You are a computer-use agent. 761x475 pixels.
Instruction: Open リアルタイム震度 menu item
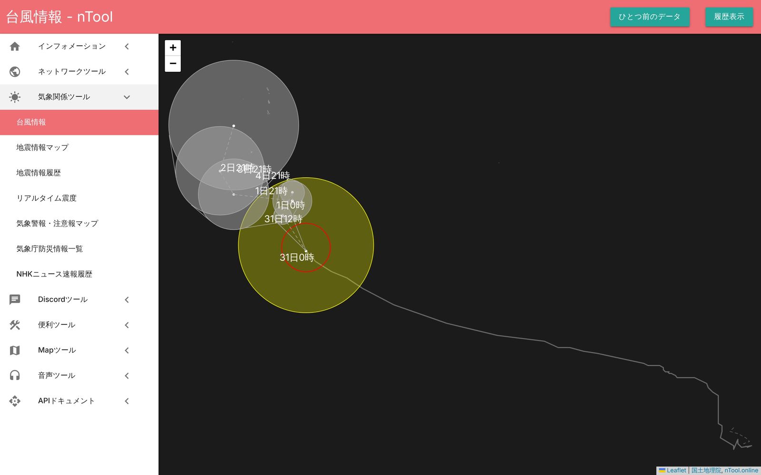pyautogui.click(x=79, y=198)
